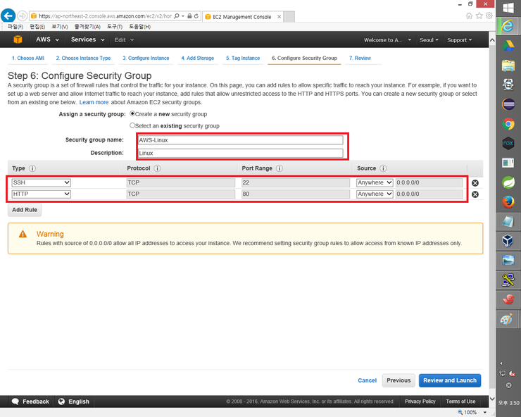Click the browser back arrow button
521x417 pixels.
(x=9, y=15)
